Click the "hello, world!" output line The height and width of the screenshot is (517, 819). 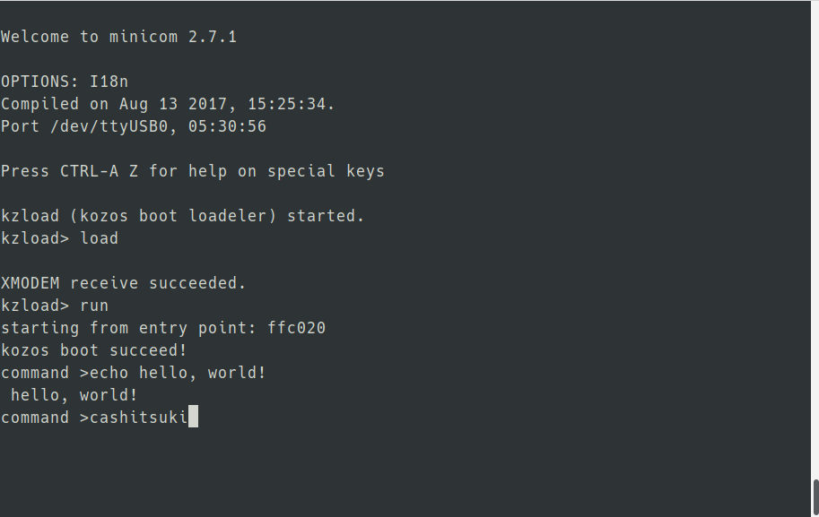pos(74,395)
